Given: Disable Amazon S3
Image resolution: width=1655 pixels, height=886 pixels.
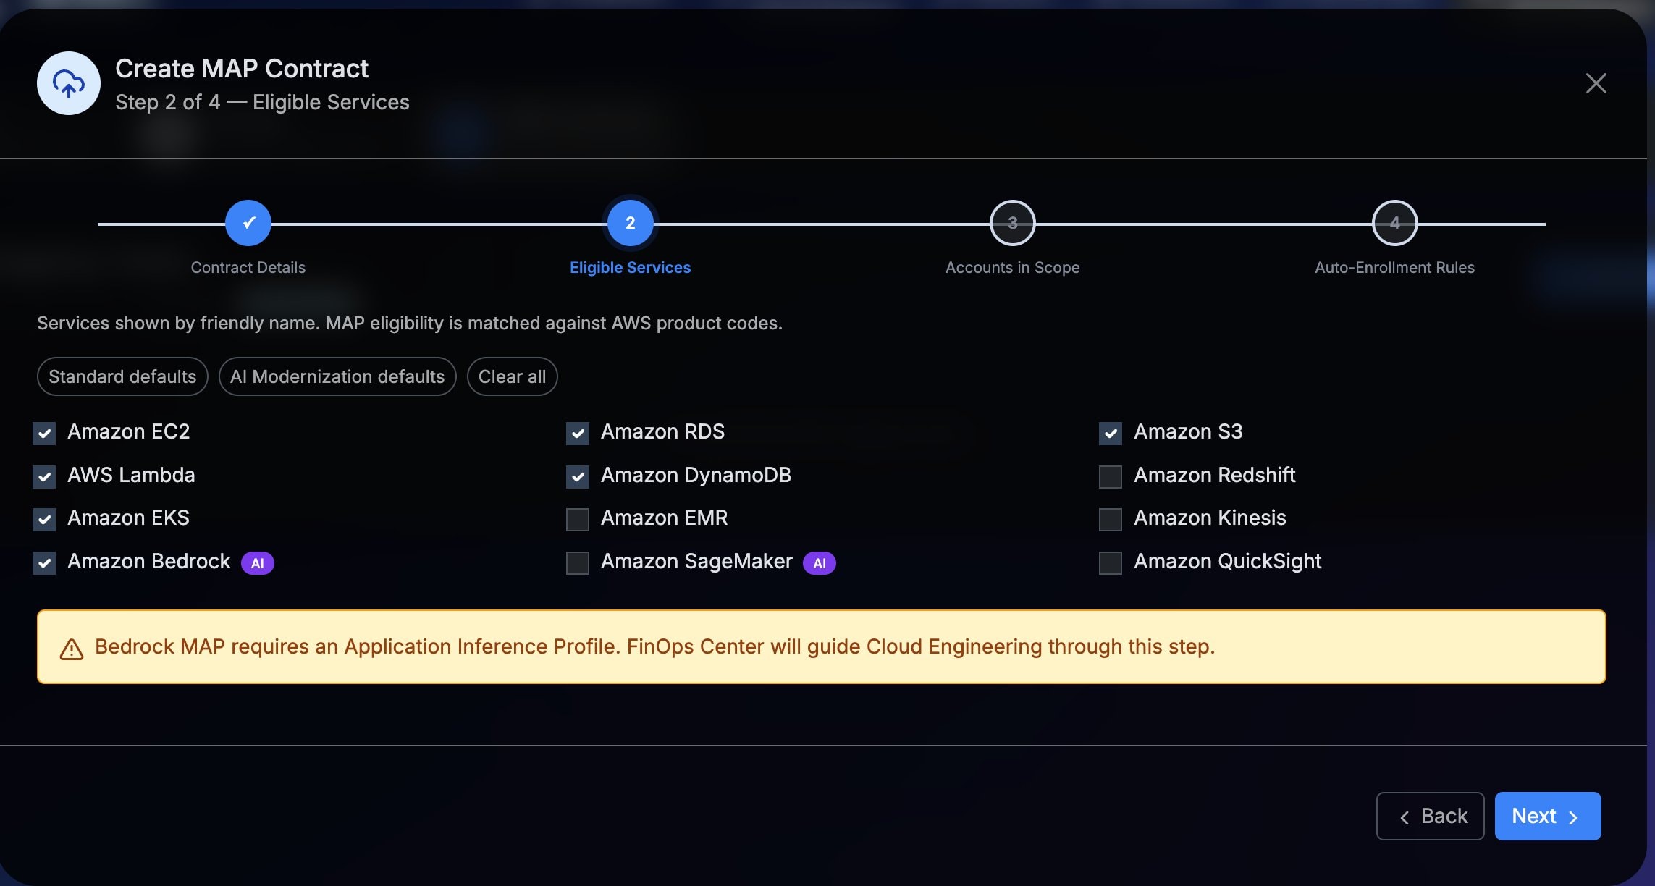Looking at the screenshot, I should pos(1110,433).
